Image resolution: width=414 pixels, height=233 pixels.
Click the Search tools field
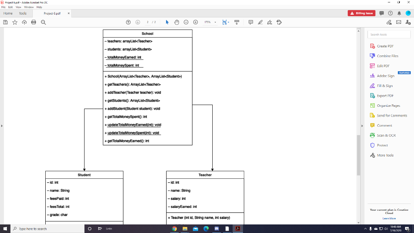pyautogui.click(x=389, y=35)
